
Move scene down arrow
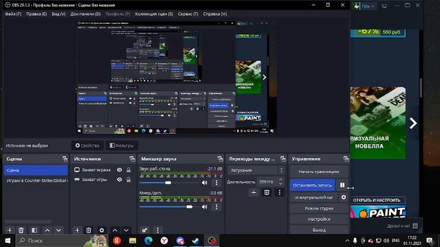pos(58,231)
